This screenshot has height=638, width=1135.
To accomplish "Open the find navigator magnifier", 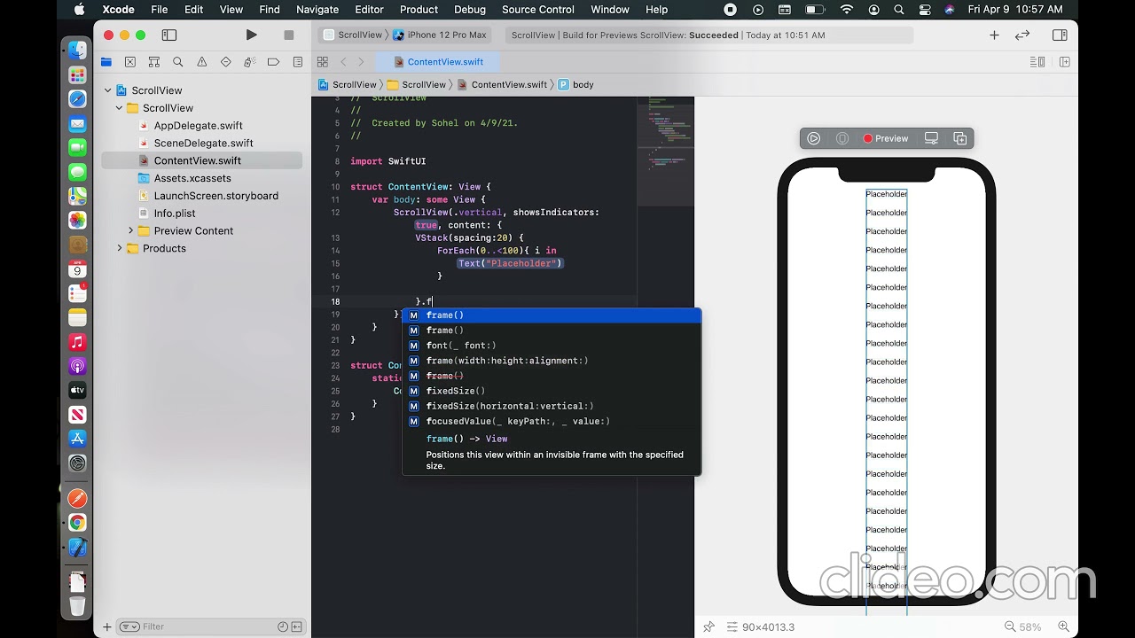I will click(x=178, y=62).
